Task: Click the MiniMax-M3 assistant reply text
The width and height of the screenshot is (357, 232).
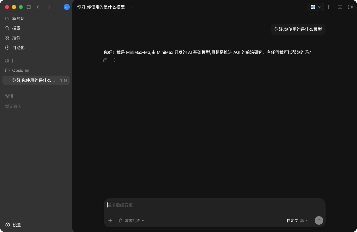Action: 207,52
